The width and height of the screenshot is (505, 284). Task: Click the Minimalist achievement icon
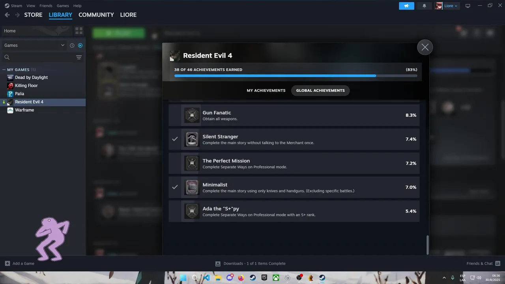tap(192, 187)
